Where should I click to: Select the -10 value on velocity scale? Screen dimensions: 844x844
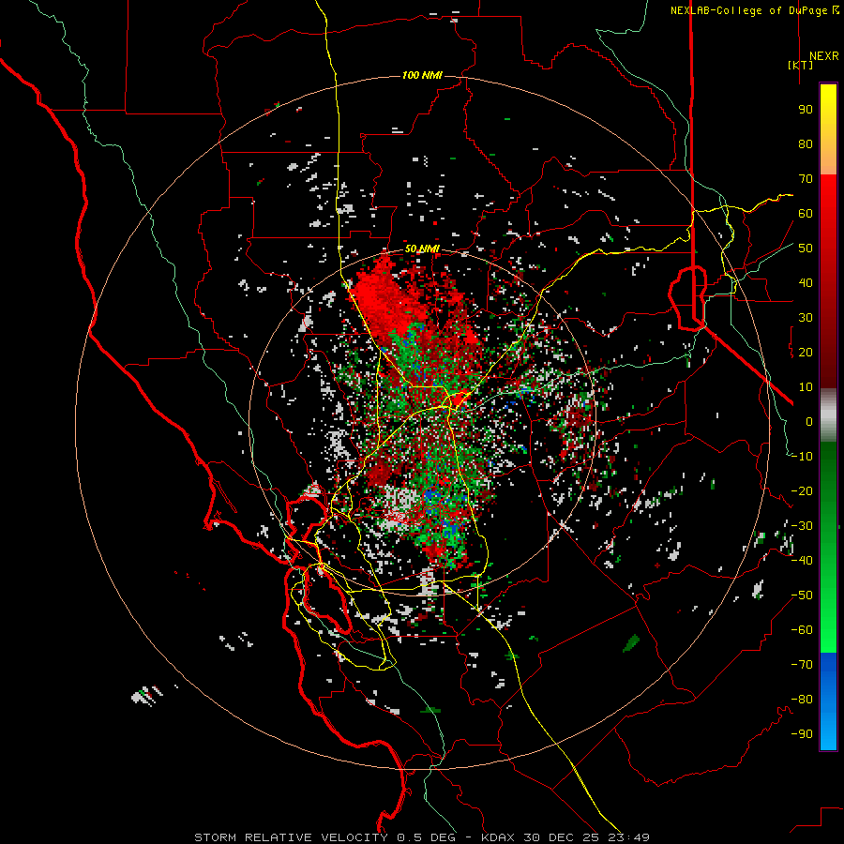[802, 457]
